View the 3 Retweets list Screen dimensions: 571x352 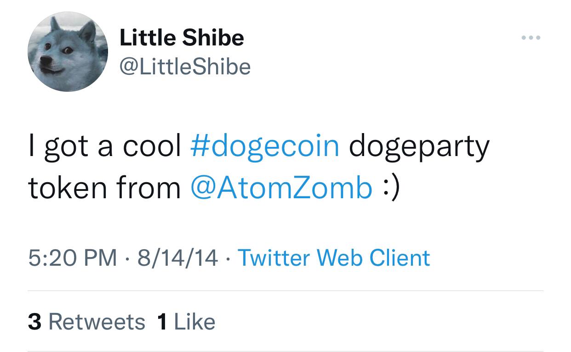(x=86, y=321)
